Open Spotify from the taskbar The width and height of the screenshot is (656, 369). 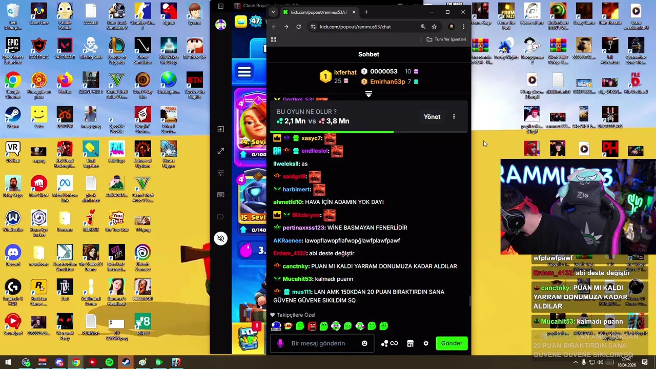(109, 362)
